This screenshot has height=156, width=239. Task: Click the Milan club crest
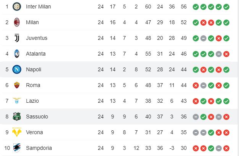[x=17, y=22]
